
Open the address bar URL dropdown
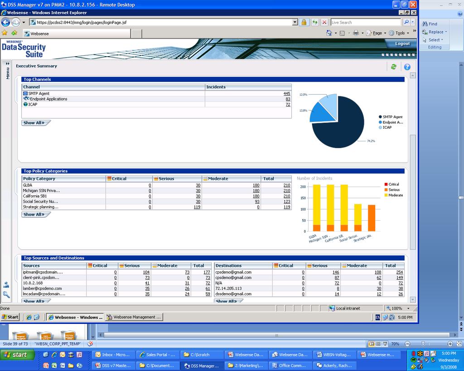tap(295, 22)
